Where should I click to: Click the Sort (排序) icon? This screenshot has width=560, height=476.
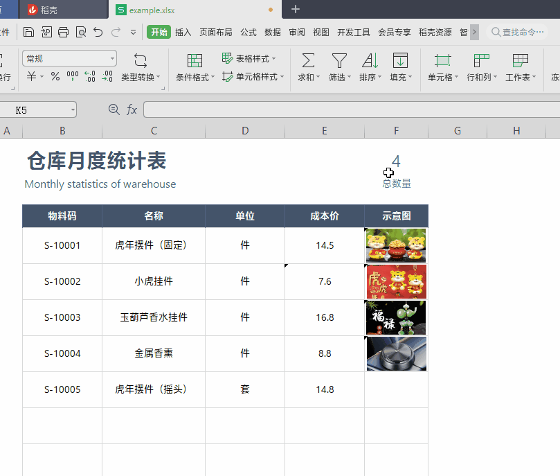370,60
